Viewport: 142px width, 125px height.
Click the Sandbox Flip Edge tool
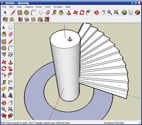[47, 19]
